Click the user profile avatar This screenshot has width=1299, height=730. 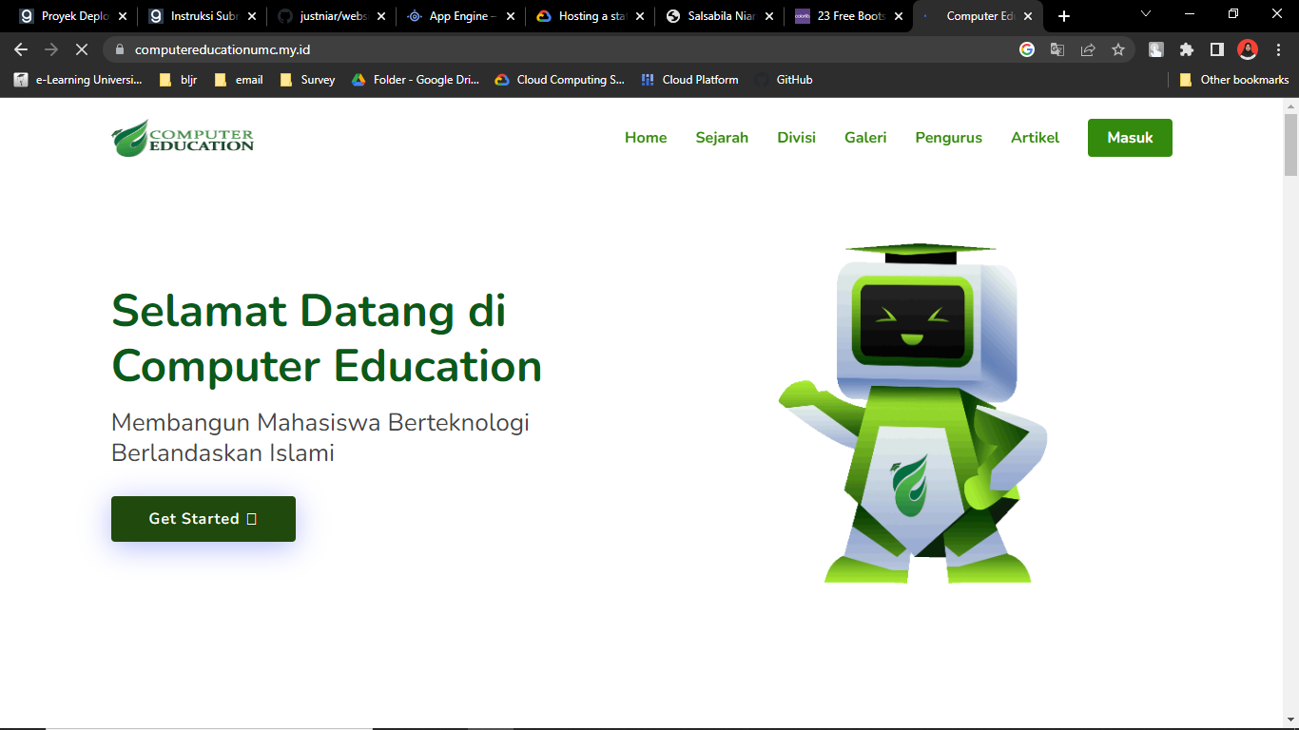pyautogui.click(x=1248, y=49)
